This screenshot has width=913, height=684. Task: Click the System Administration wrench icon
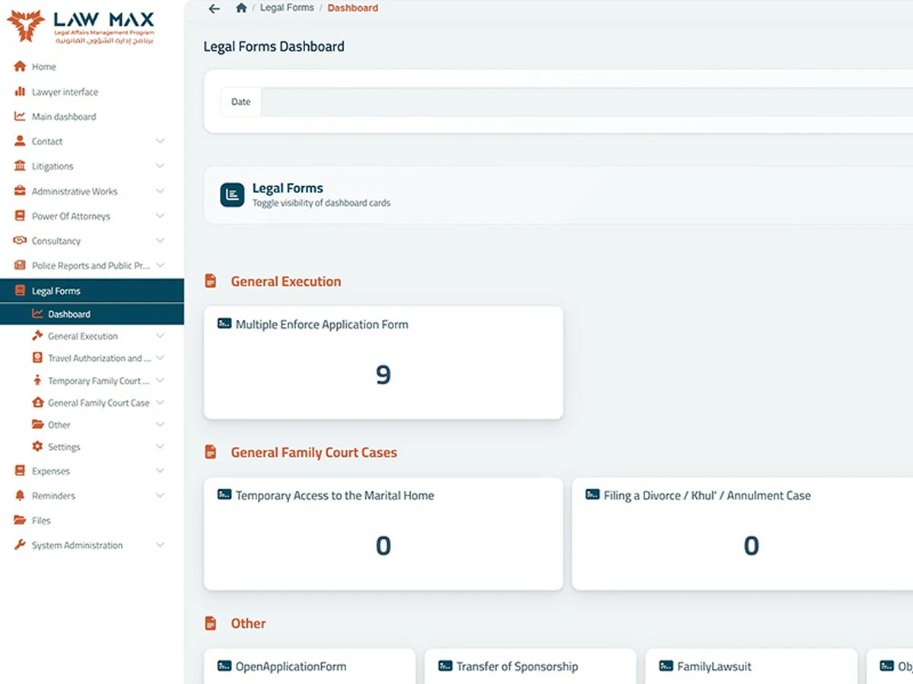pyautogui.click(x=20, y=545)
